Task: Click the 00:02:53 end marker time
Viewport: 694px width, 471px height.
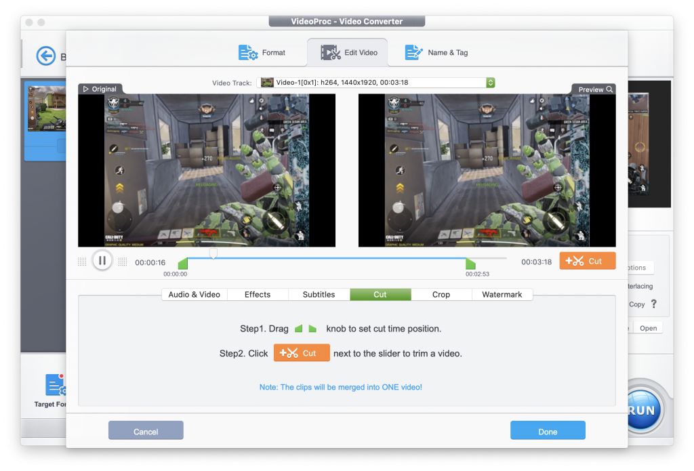Action: (x=477, y=274)
